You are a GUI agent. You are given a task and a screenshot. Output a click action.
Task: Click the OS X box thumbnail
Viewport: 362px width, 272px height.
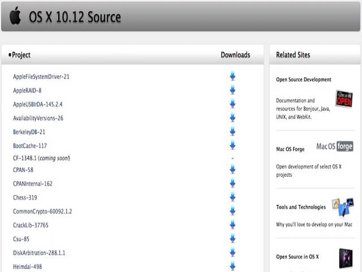[x=346, y=258]
